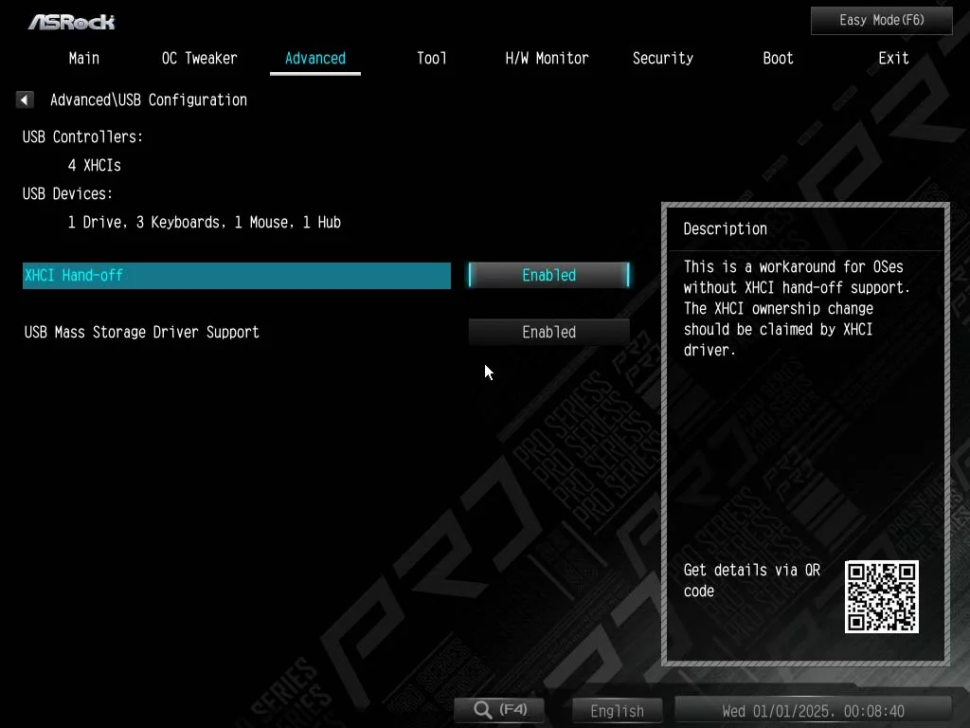Open search with the magnifier (F4) icon
Screen dimensions: 970x728
501,710
